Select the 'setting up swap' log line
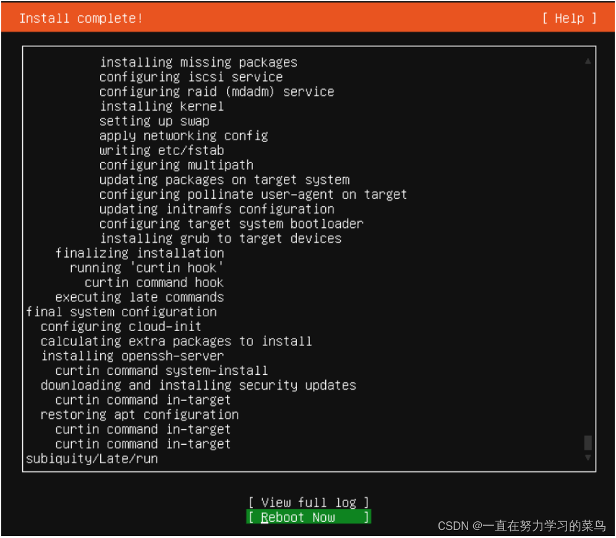The image size is (616, 538). tap(154, 121)
